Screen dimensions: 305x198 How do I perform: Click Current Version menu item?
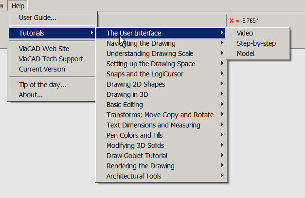[42, 69]
